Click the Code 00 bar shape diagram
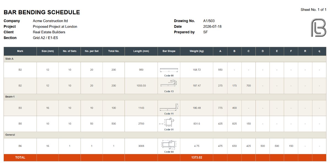 tap(169, 70)
